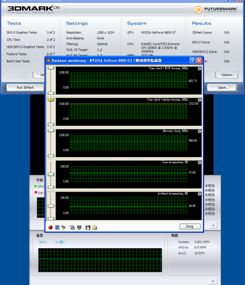245x285 pixels.
Task: Pause monitoring with the blue pause icon
Action: pyautogui.click(x=57, y=228)
